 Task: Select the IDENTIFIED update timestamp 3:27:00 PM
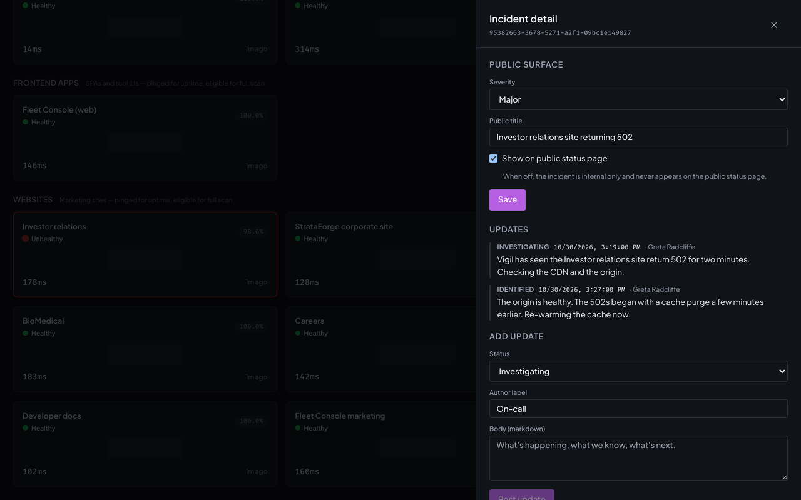[582, 289]
